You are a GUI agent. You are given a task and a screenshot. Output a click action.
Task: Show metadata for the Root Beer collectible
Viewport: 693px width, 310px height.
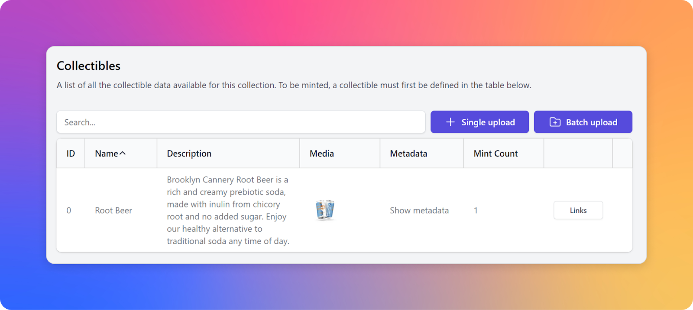419,211
